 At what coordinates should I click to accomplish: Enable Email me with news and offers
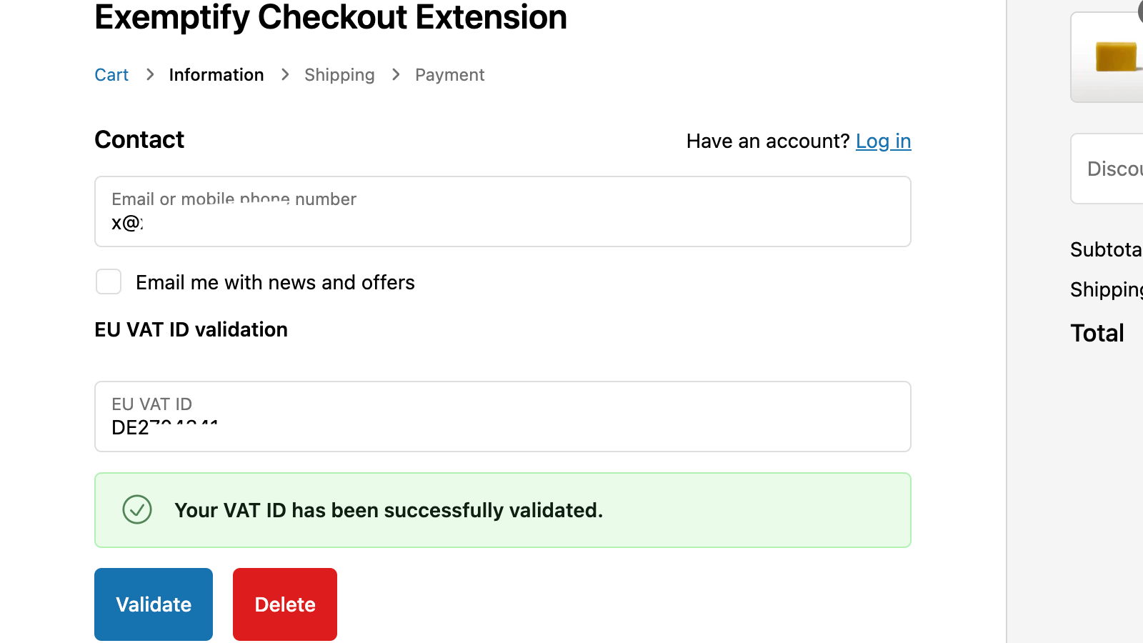tap(108, 281)
